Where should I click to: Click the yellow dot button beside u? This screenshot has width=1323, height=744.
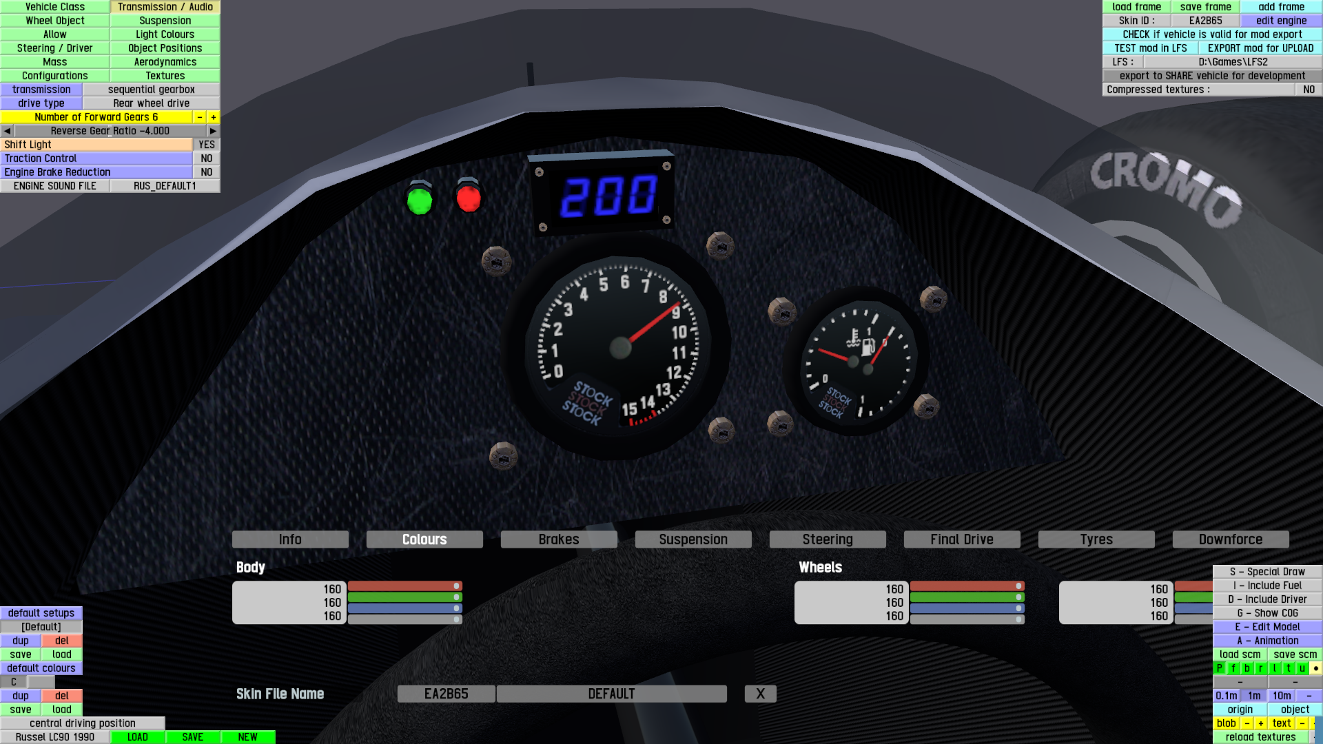click(x=1316, y=668)
